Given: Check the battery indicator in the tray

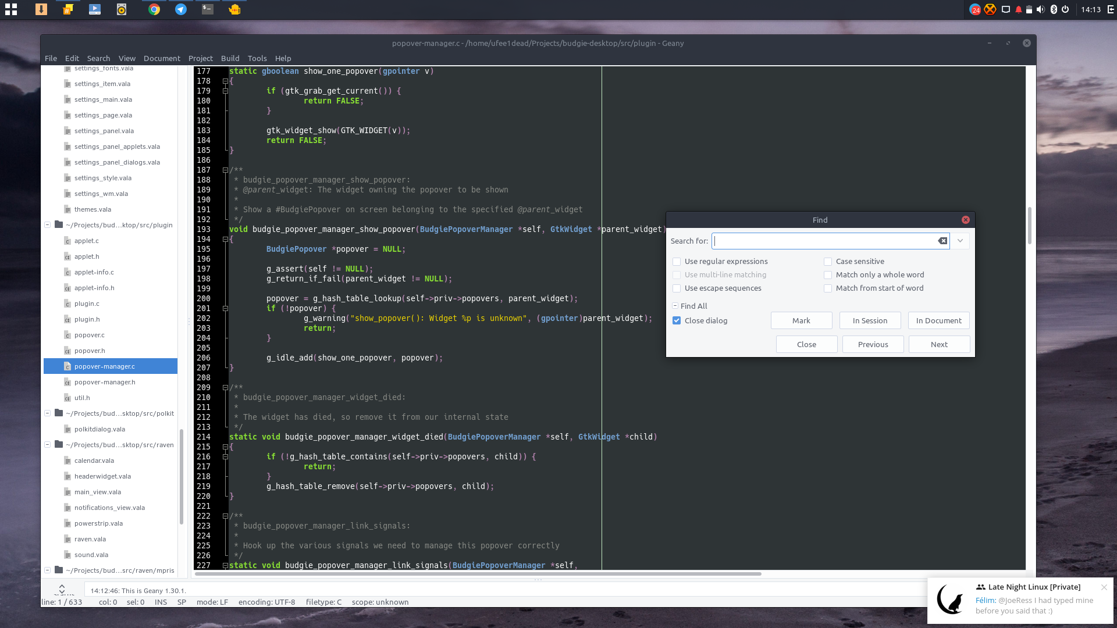Looking at the screenshot, I should (x=1029, y=9).
